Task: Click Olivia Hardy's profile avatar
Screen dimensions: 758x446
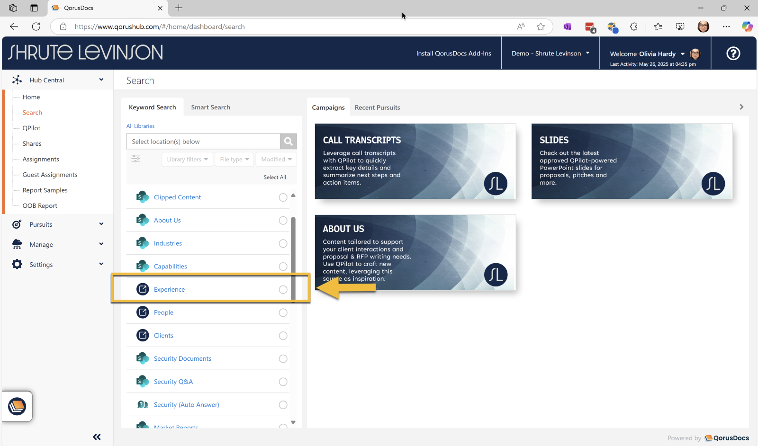Action: pos(695,54)
